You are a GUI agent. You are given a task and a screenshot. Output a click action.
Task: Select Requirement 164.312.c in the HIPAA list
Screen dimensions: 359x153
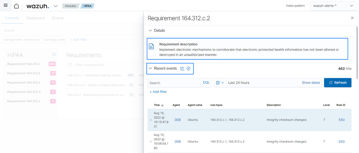(24, 64)
